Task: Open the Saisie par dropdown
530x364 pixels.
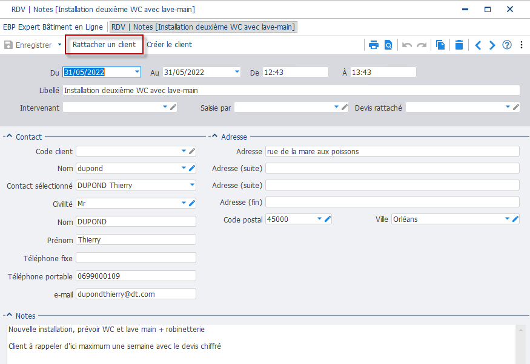Action: 336,107
